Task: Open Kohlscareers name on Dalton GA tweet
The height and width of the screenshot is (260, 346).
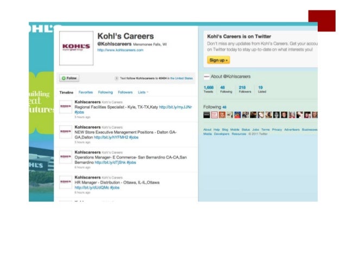Action: tap(87, 127)
